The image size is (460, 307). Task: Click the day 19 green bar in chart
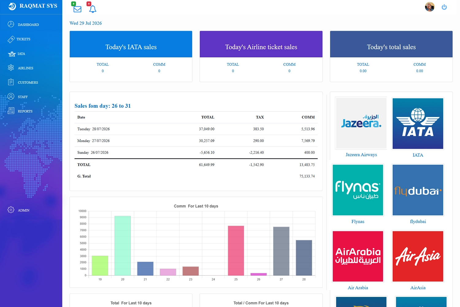pyautogui.click(x=100, y=266)
